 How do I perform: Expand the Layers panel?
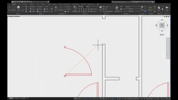point(85,14)
